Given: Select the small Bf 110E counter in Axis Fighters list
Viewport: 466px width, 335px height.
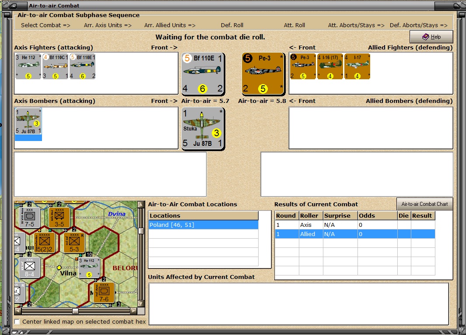Looking at the screenshot, I should [83, 67].
